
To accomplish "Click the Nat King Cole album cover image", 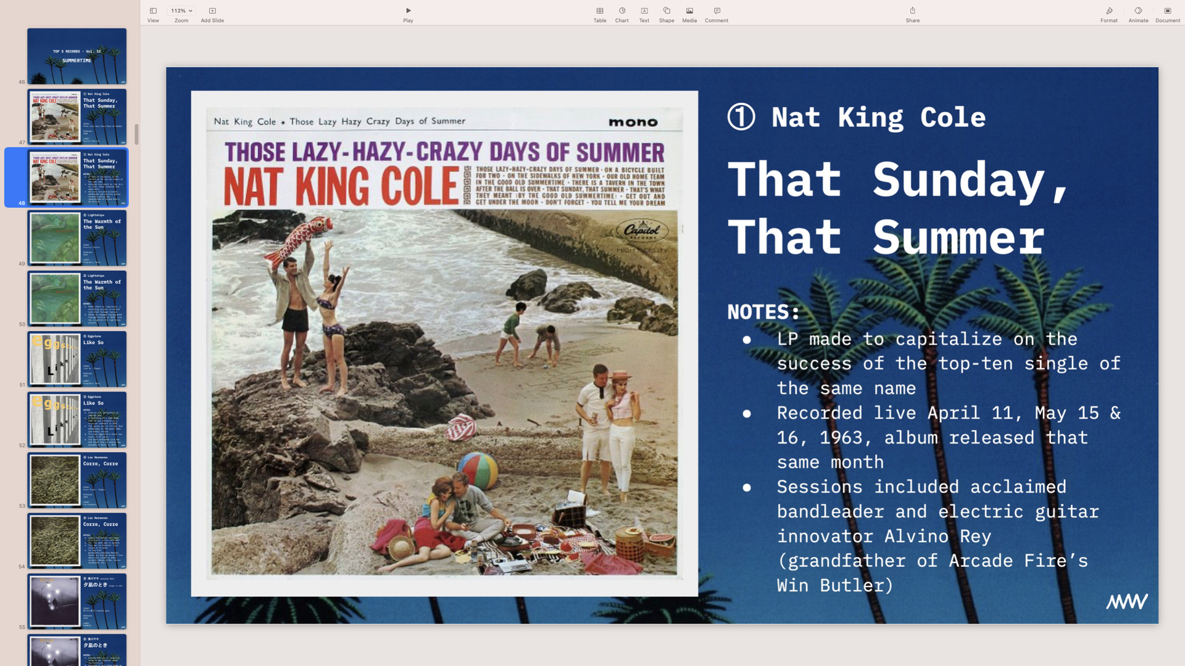I will tap(444, 343).
